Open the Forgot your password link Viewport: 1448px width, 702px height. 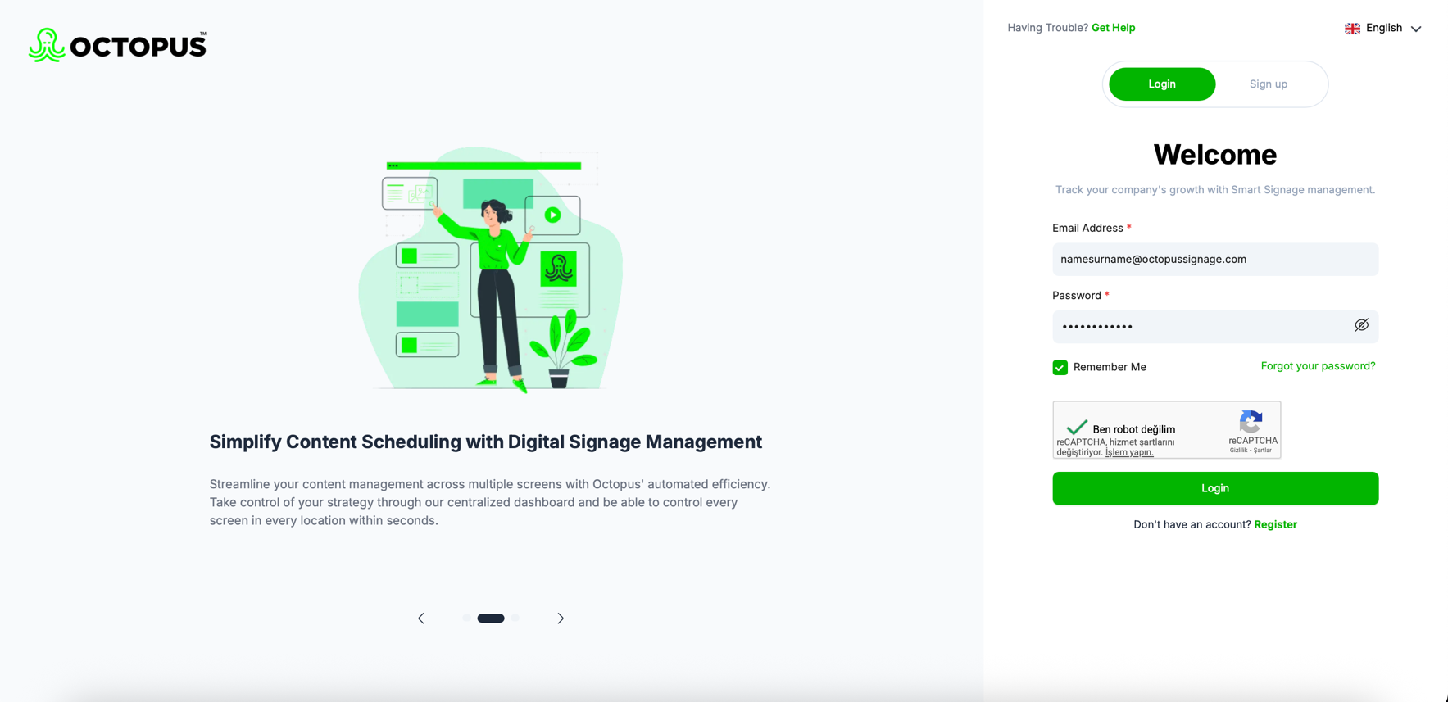1318,366
